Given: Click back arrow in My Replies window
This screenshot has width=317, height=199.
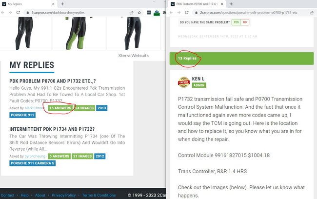Looking at the screenshot, I should tap(2, 13).
